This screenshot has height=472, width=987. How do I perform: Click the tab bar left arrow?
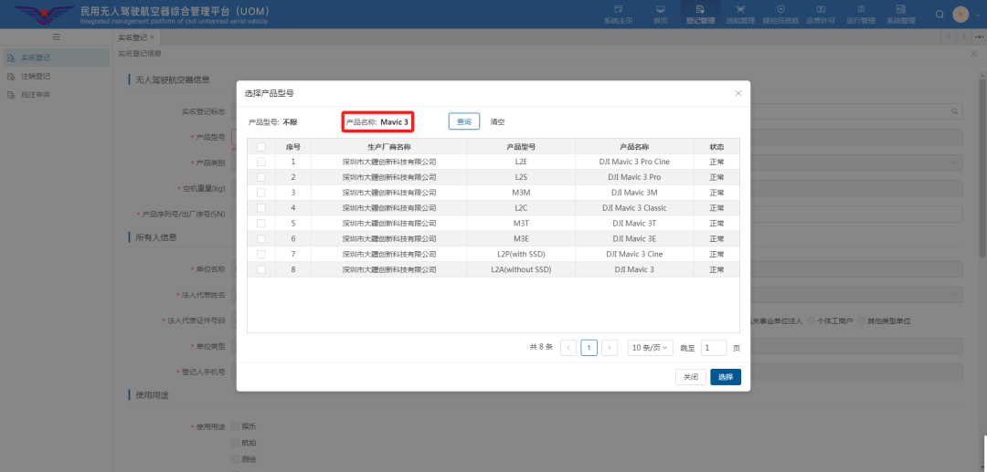(950, 37)
